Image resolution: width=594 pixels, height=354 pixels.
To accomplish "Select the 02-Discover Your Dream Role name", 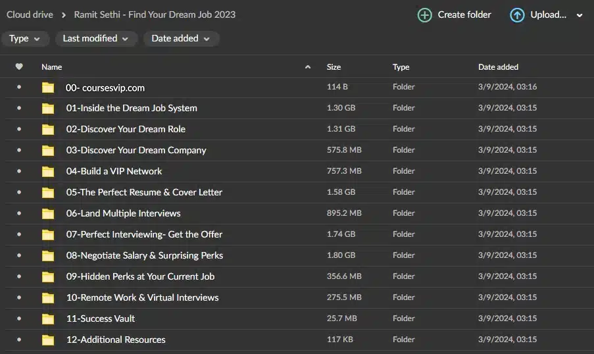I will [x=126, y=129].
